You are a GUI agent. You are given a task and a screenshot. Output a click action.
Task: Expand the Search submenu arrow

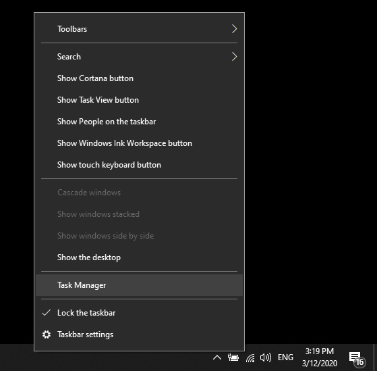(234, 57)
